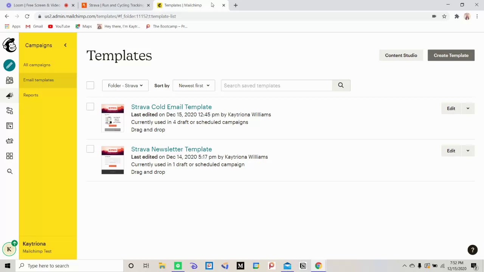
Task: Close the Strava browser tab
Action: pyautogui.click(x=148, y=5)
